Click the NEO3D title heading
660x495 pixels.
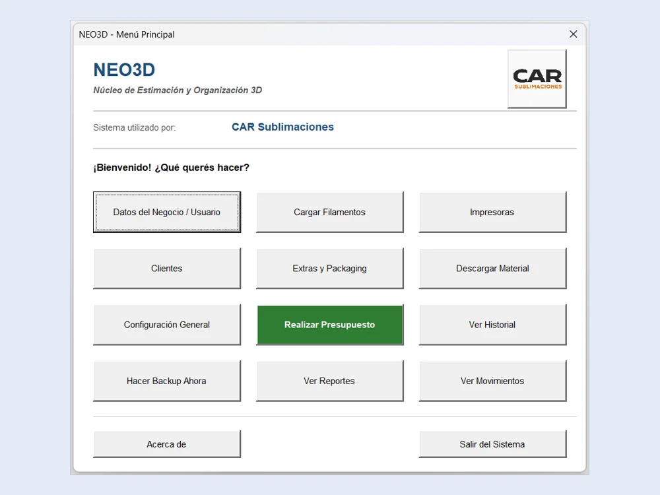(124, 70)
